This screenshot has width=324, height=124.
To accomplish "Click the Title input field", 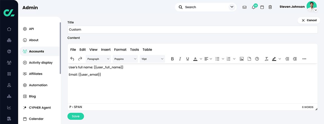I will [192, 30].
